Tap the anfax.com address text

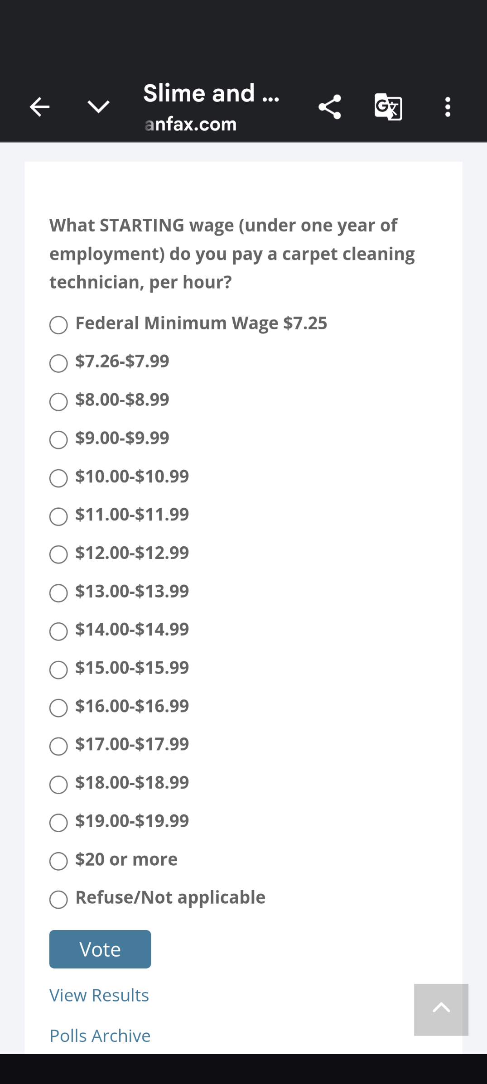(x=191, y=124)
